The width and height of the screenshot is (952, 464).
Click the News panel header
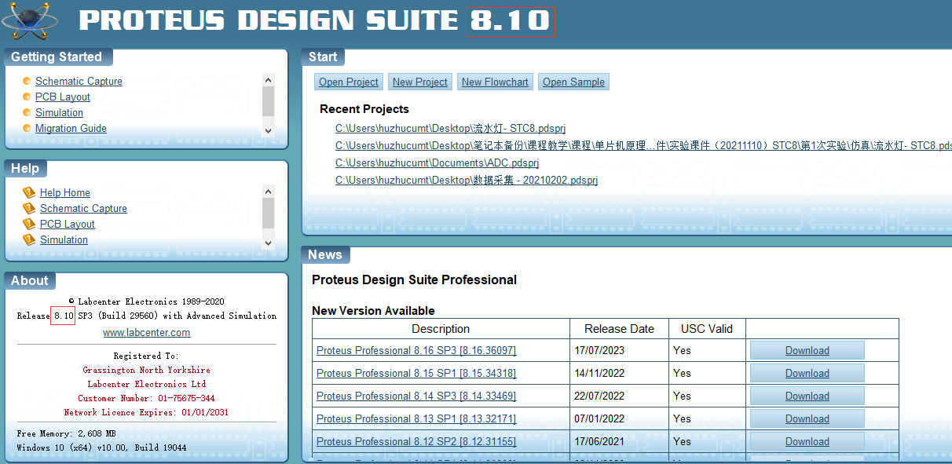[x=325, y=254]
